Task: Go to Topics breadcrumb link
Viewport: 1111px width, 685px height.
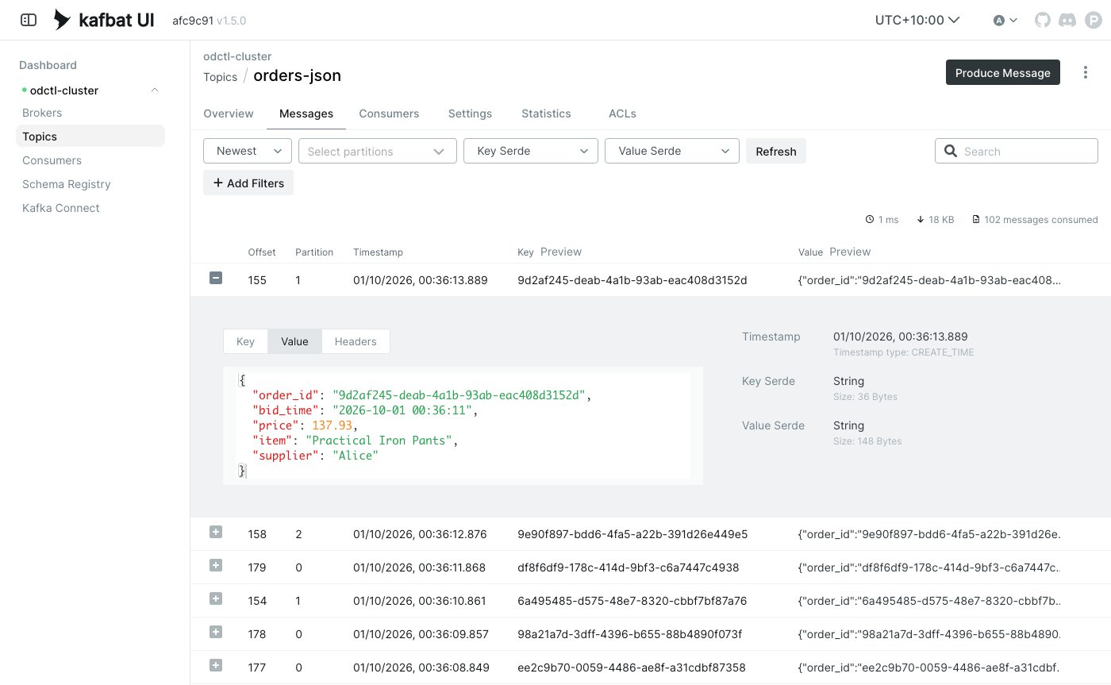Action: (220, 77)
